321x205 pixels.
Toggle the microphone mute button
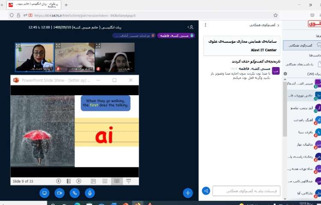pos(90,193)
